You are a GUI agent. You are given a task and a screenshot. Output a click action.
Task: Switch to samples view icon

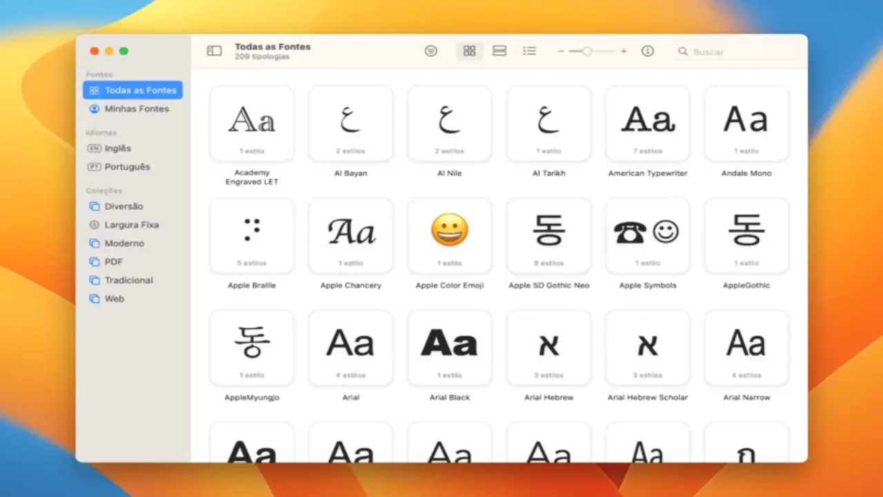499,51
